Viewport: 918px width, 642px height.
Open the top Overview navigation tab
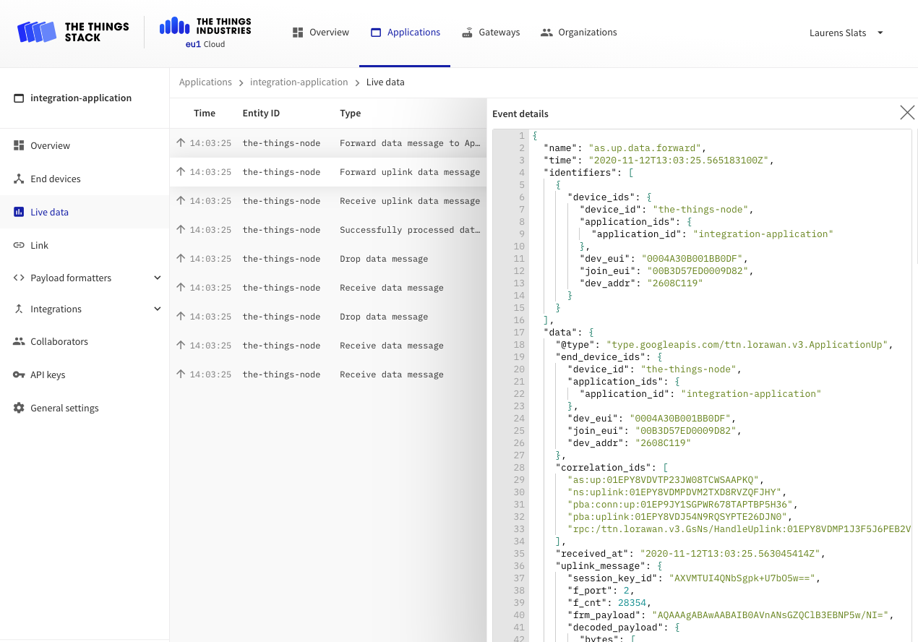coord(321,33)
